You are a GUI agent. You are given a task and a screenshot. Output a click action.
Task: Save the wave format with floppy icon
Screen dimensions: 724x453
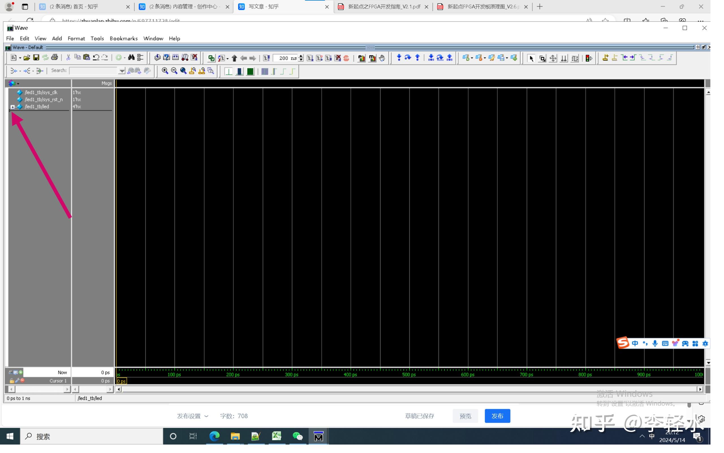point(36,58)
